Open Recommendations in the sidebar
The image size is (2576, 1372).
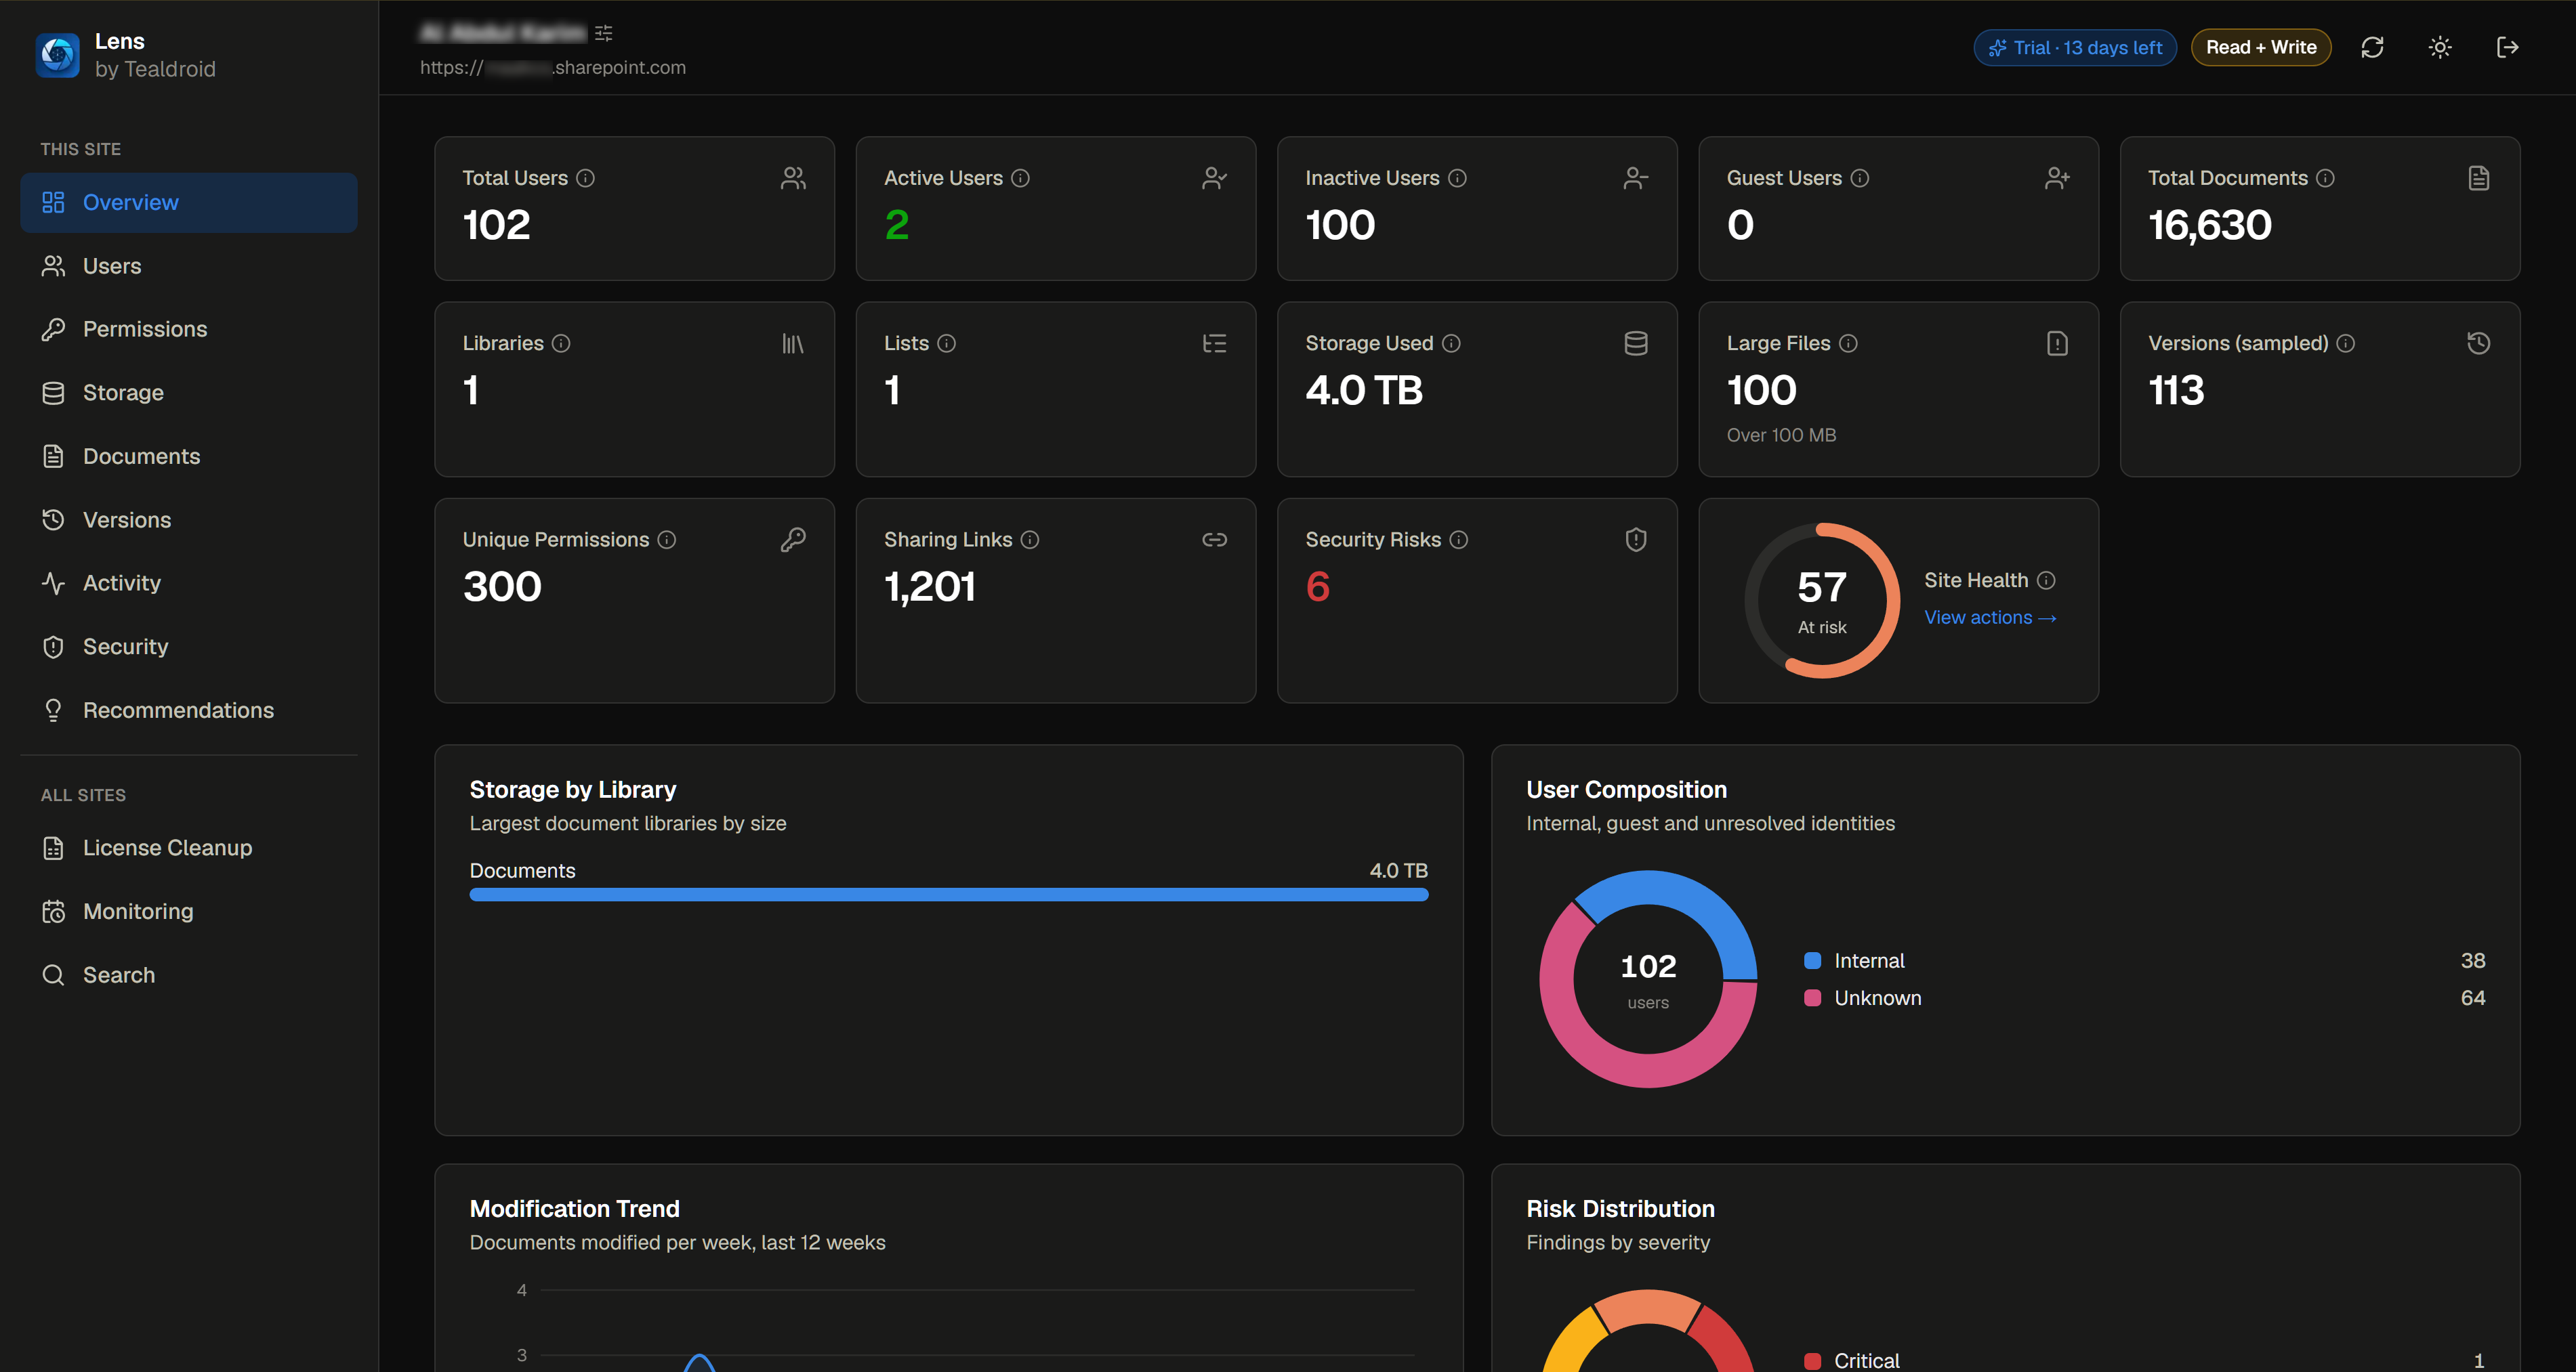click(189, 710)
